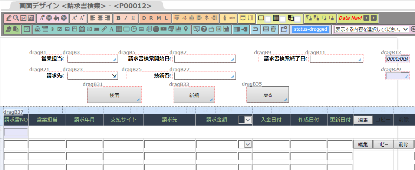The width and height of the screenshot is (415, 170).
Task: Click the M mode button
Action: click(159, 18)
